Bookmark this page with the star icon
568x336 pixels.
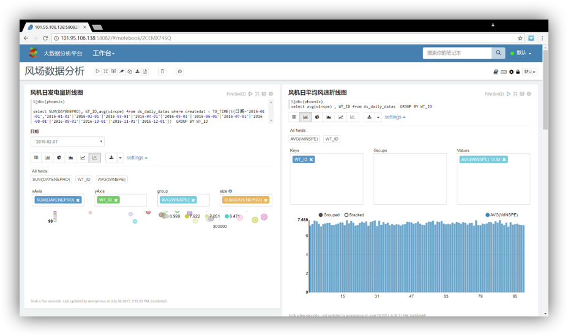520,38
